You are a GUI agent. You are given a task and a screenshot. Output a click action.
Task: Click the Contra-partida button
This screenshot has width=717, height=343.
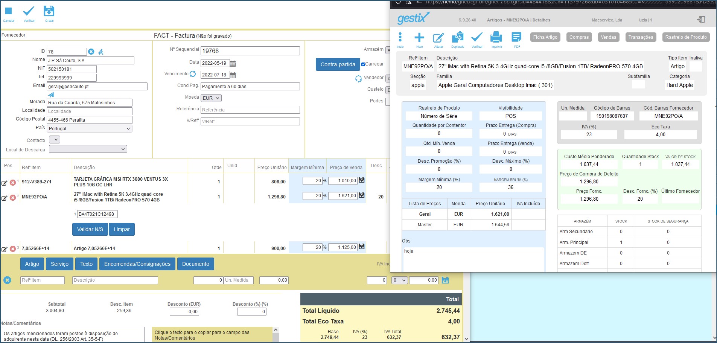pos(338,64)
